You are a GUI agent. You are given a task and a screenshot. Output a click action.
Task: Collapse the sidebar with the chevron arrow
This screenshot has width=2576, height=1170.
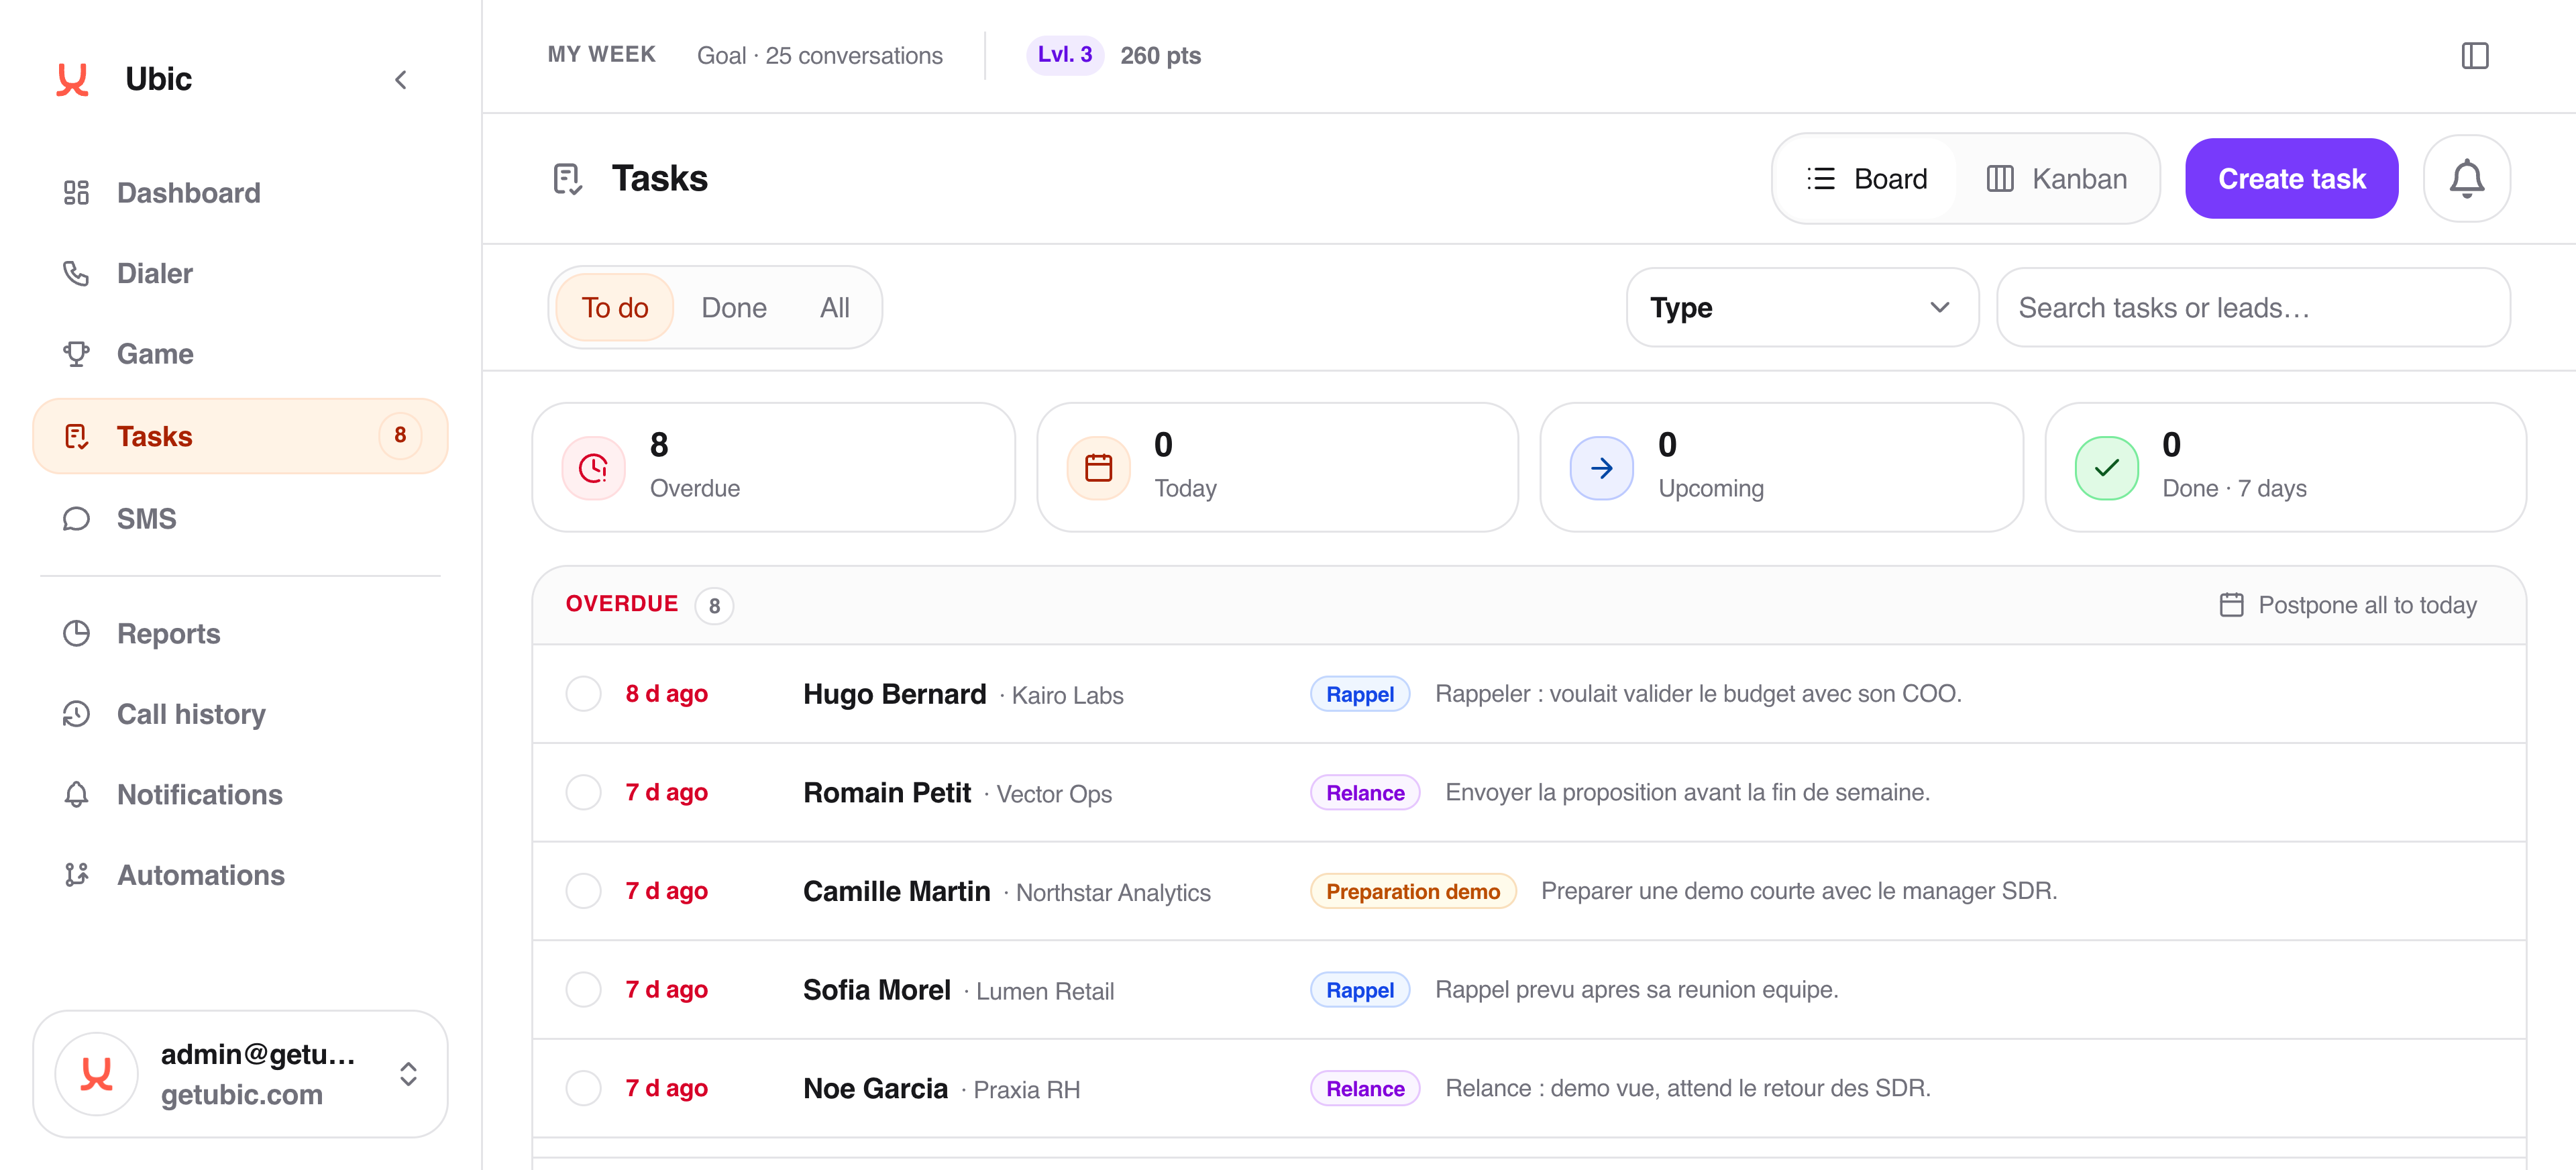click(401, 79)
